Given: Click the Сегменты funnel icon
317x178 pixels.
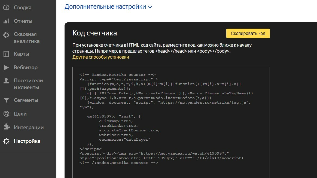Looking at the screenshot, I should (x=6, y=100).
